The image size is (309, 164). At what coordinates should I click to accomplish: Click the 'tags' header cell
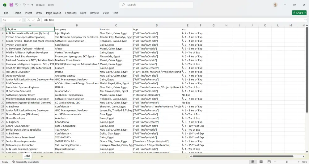(157, 29)
